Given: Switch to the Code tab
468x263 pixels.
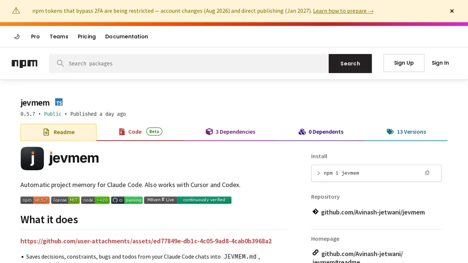Looking at the screenshot, I should click(x=140, y=132).
